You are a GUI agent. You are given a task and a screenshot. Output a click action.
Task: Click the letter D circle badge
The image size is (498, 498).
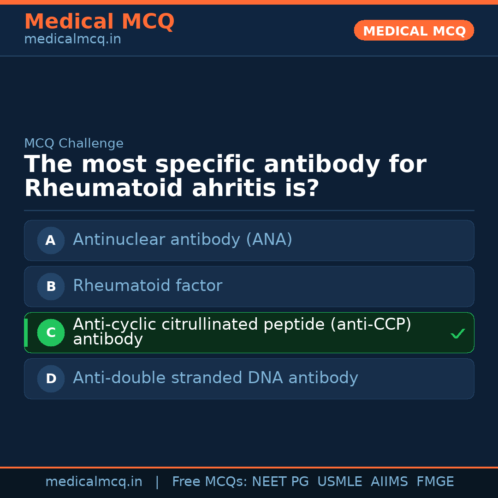[x=51, y=379]
